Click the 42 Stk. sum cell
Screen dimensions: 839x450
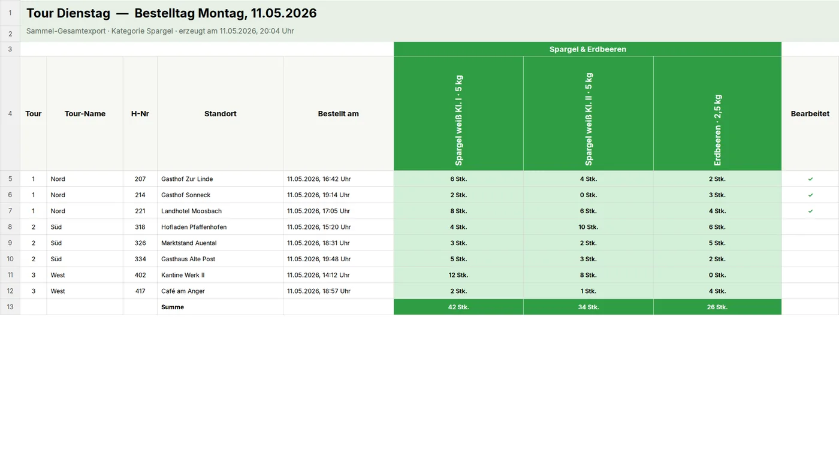[458, 307]
